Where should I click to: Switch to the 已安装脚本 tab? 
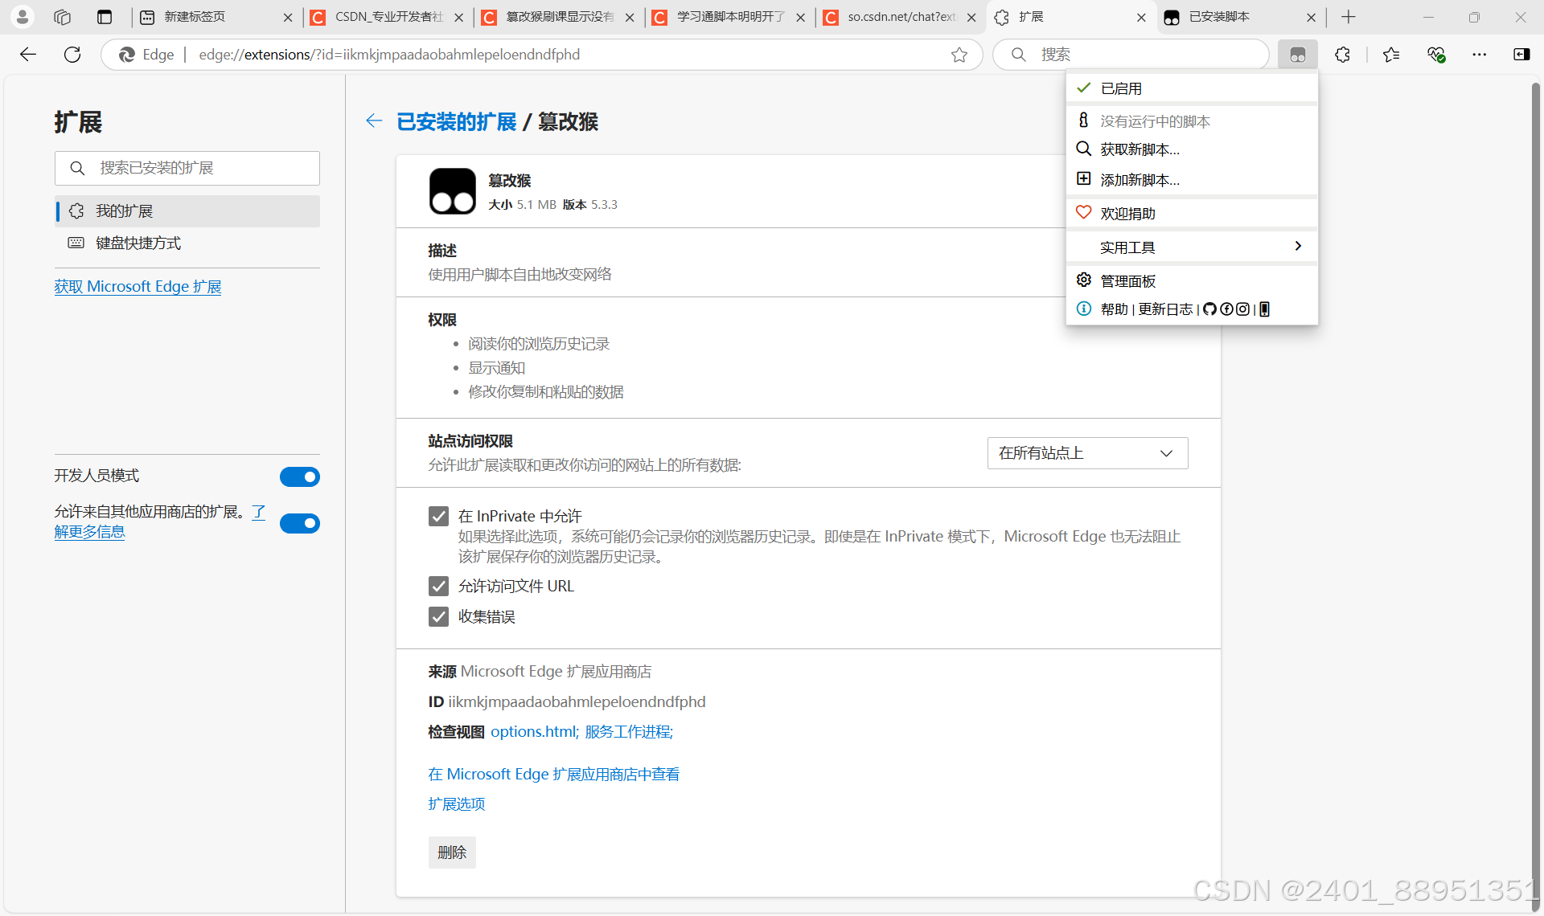[x=1230, y=17]
